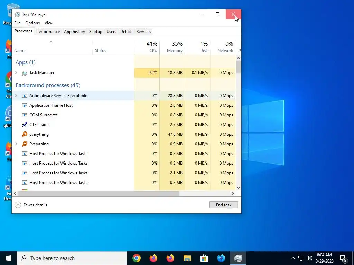
Task: Expand the Everything 0.9 MB process group
Action: pos(16,144)
